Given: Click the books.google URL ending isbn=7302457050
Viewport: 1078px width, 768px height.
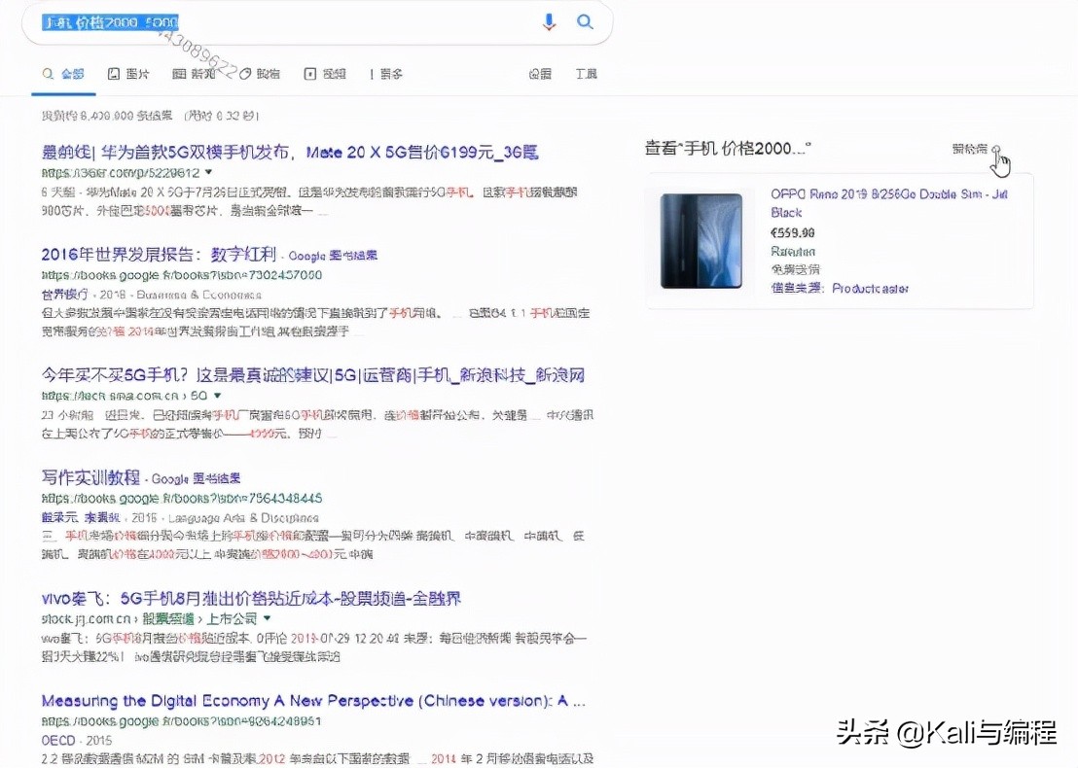Looking at the screenshot, I should [182, 275].
